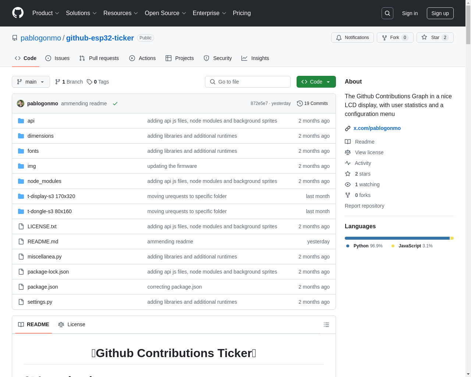
Task: Open the README outline list icon
Action: coord(326,325)
